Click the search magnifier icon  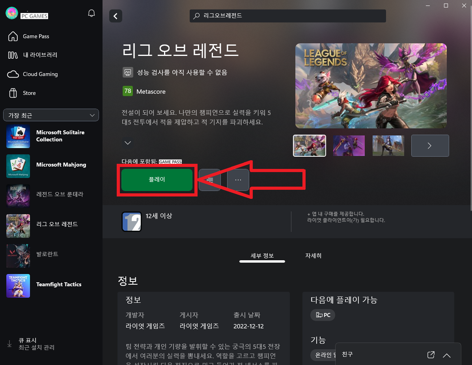pyautogui.click(x=196, y=16)
